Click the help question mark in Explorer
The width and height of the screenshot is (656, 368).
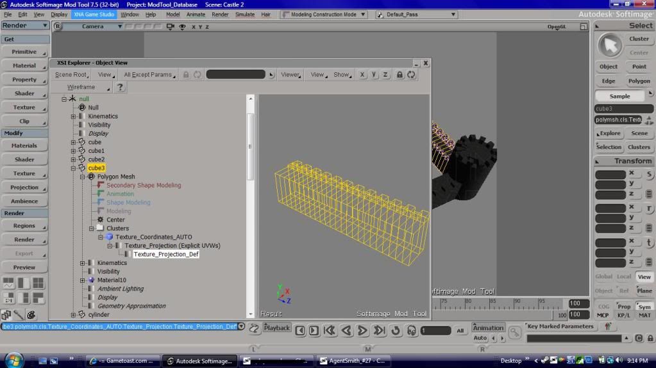pyautogui.click(x=120, y=87)
